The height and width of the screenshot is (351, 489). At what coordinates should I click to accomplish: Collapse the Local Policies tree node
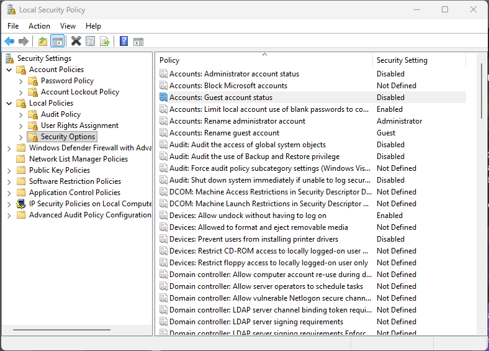(x=9, y=103)
